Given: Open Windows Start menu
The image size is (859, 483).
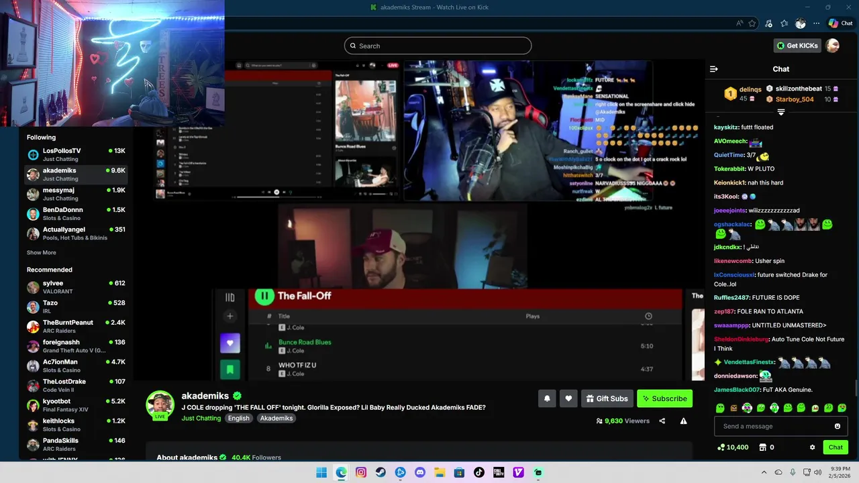Looking at the screenshot, I should pyautogui.click(x=321, y=472).
